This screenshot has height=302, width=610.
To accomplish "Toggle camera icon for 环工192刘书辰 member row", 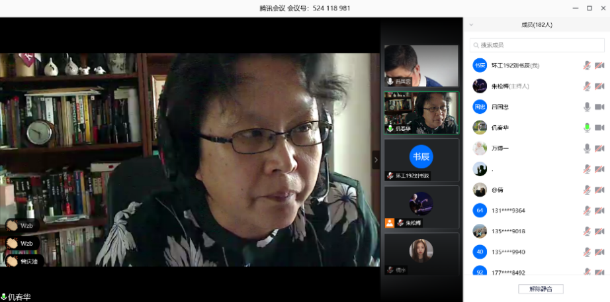I will click(599, 66).
